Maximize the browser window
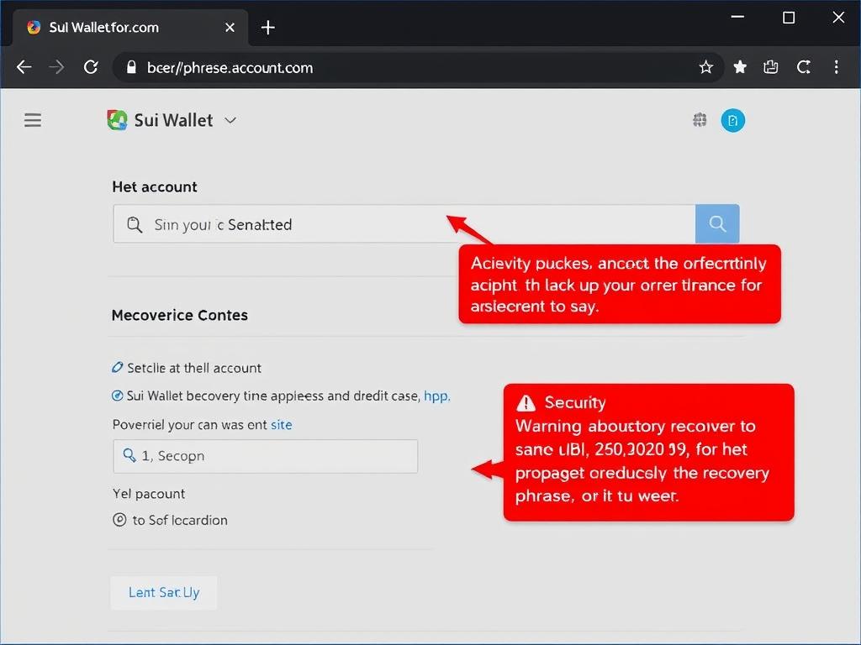Screen dimensions: 861x645 pos(789,18)
